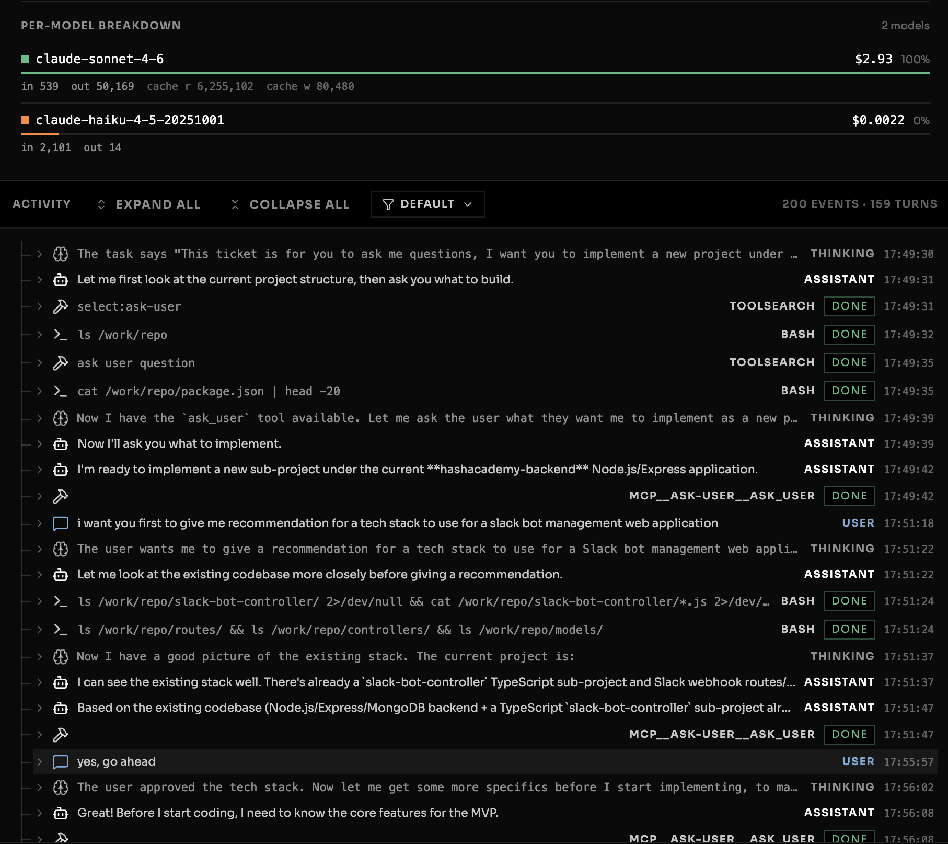Click Collapse All in the activity bar

point(291,204)
